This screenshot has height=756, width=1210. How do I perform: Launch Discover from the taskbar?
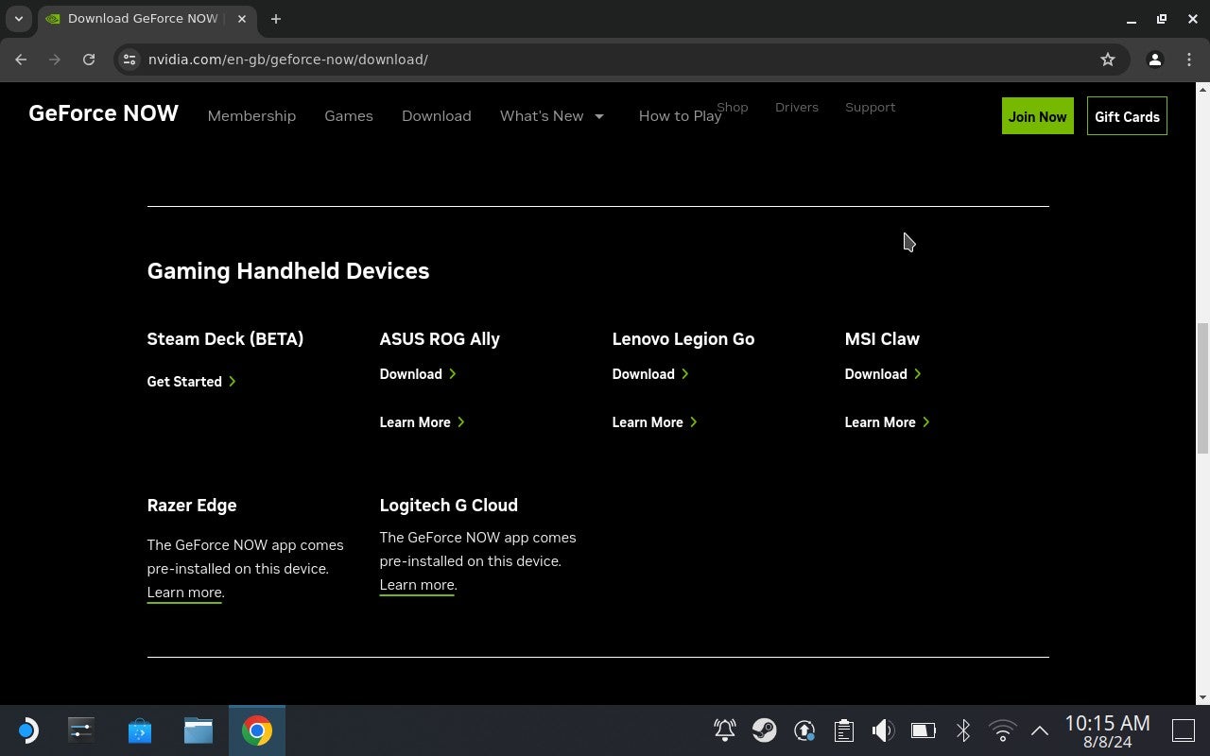point(139,730)
